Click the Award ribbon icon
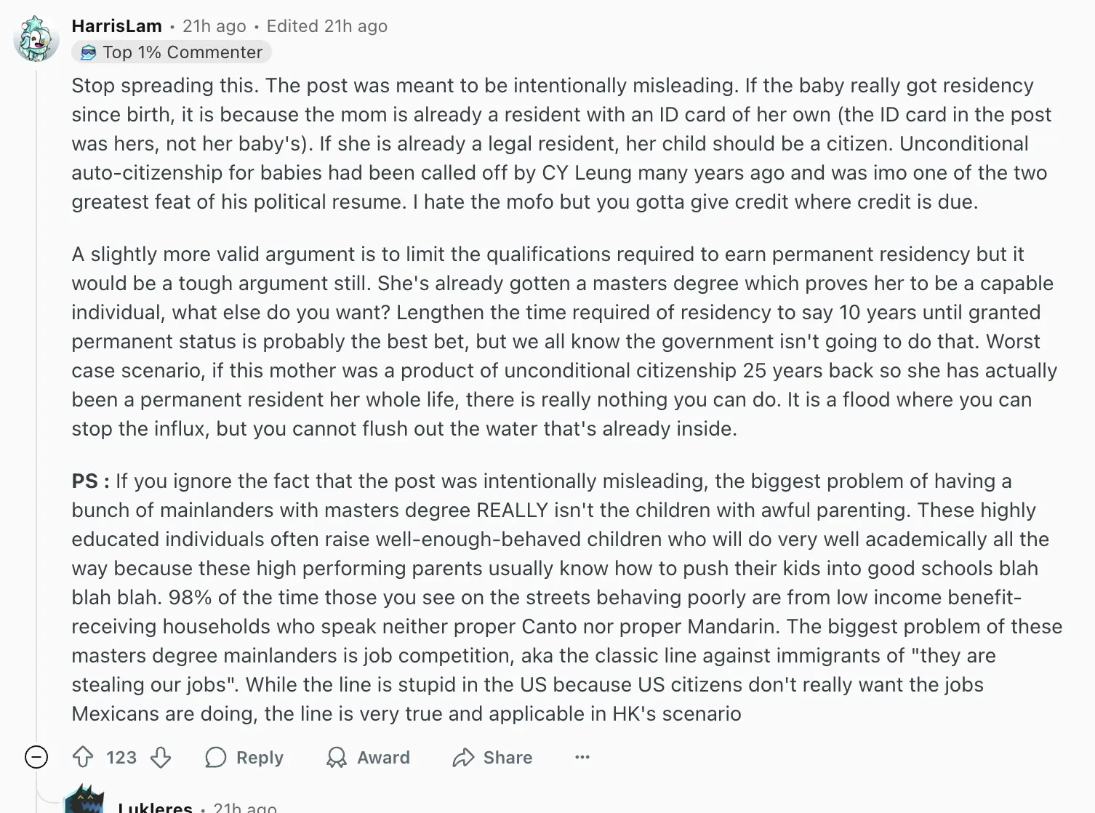The image size is (1095, 813). (337, 758)
